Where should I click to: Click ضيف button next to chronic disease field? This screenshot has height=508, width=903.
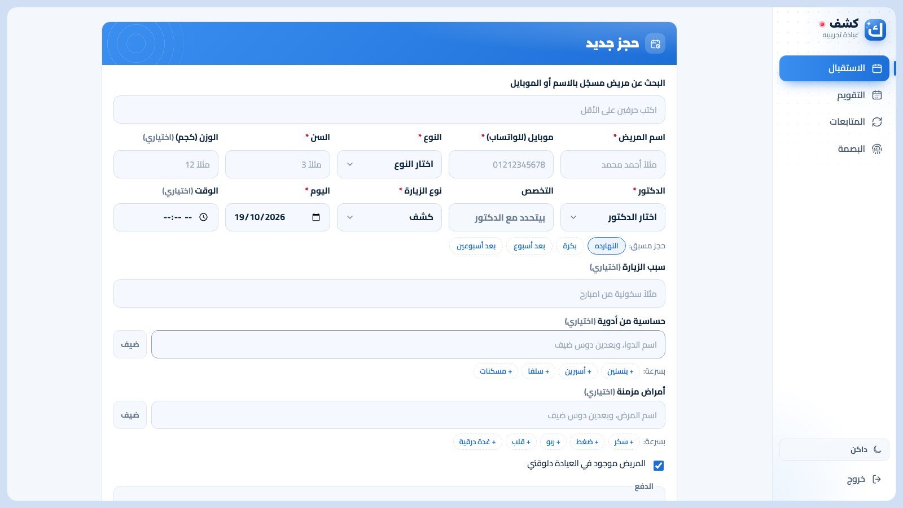click(x=130, y=415)
